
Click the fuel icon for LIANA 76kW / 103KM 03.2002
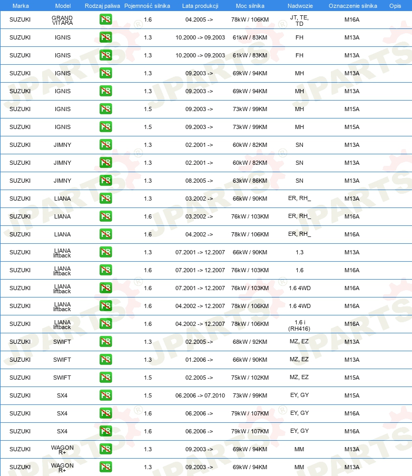[106, 216]
